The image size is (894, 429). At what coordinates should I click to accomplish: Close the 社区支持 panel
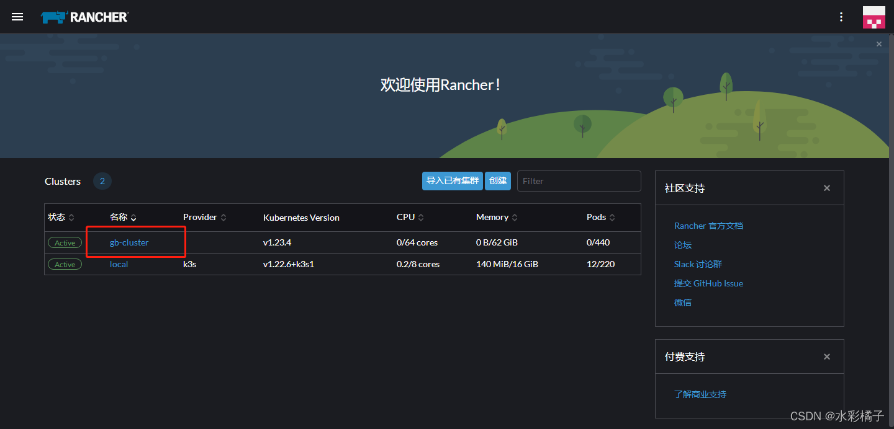[x=826, y=188]
